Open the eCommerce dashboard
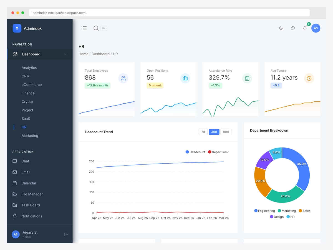Image resolution: width=333 pixels, height=250 pixels. pyautogui.click(x=32, y=85)
